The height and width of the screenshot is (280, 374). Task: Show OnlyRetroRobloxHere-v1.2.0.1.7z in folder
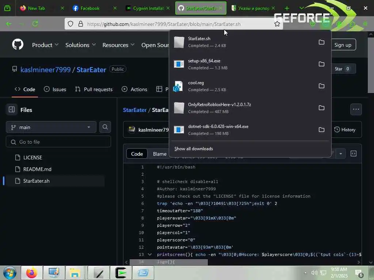(x=321, y=108)
